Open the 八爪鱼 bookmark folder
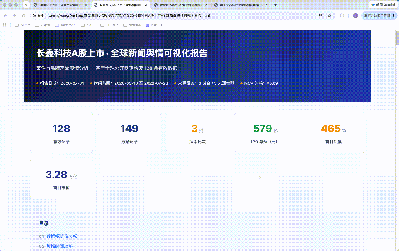Viewport: 399px width, 251px height. [x=43, y=25]
